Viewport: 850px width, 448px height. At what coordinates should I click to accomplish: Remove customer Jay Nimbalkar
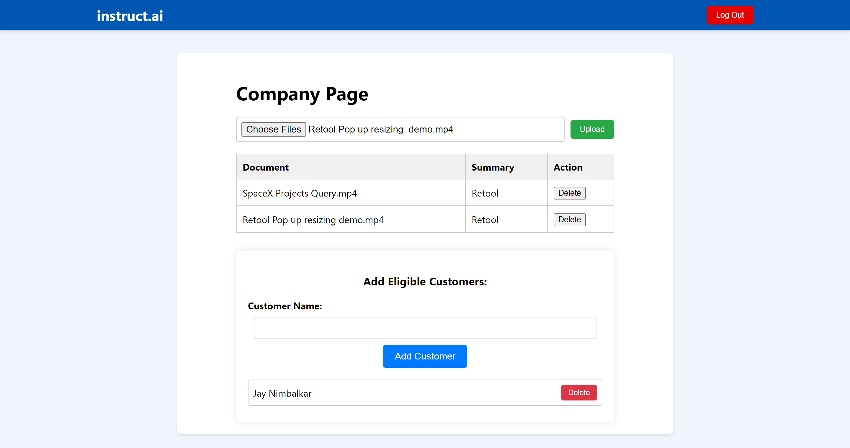pos(578,393)
